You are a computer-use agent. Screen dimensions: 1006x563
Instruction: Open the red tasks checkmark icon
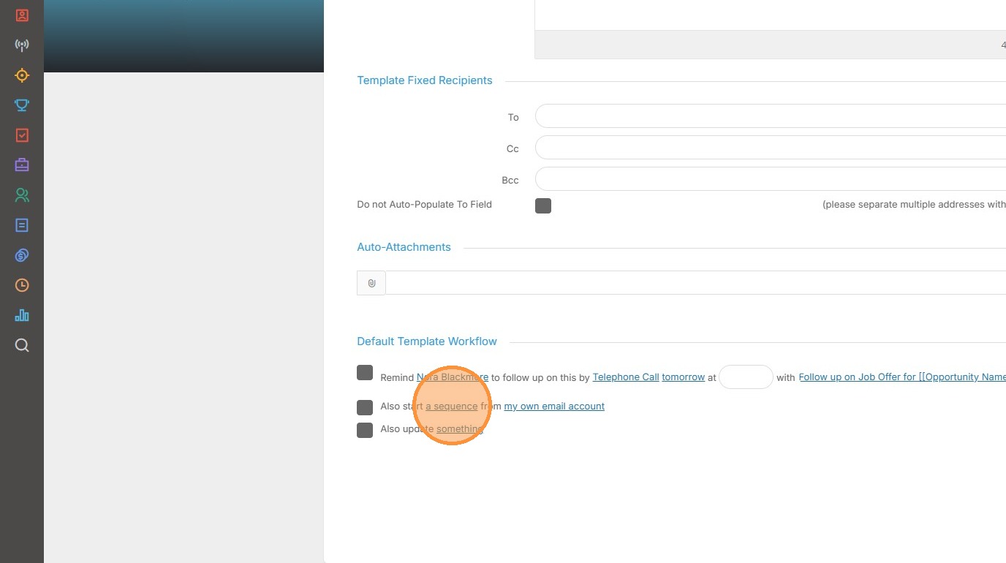[x=22, y=135]
